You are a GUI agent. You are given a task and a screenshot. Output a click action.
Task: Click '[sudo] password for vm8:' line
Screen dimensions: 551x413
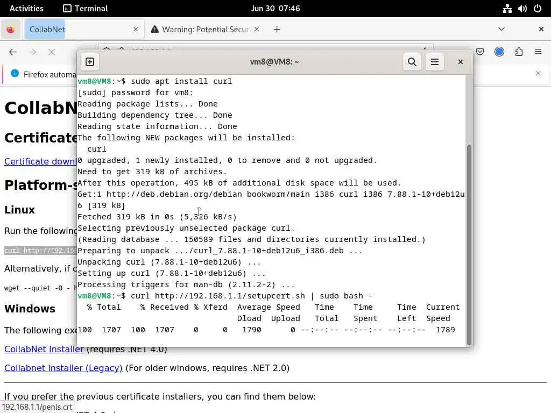135,92
